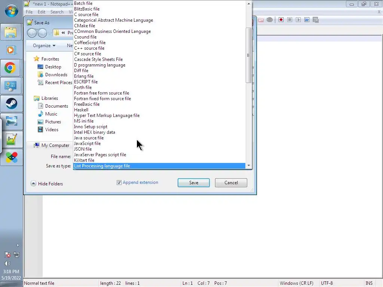Run a macro multiple times icon
383x287 pixels.
pos(307,20)
